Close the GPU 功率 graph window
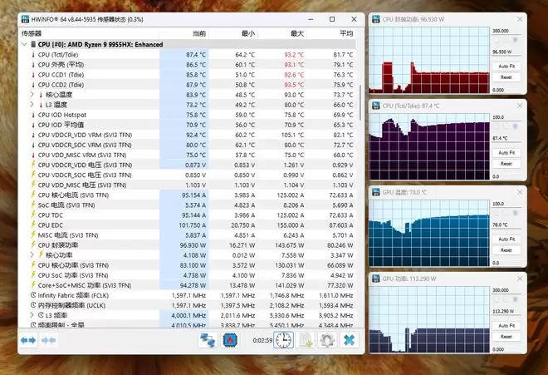548x375 pixels. [x=520, y=279]
